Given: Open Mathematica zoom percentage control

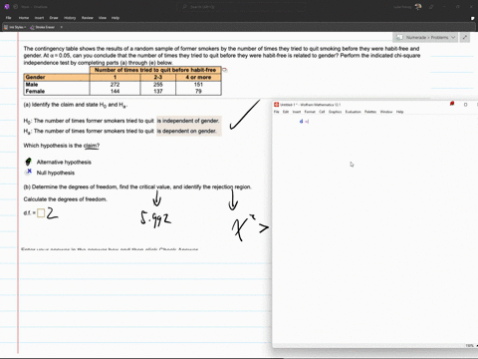Looking at the screenshot, I should [469, 346].
